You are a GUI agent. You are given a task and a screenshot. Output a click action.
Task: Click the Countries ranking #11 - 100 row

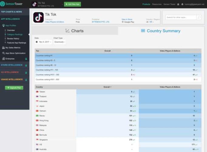point(118,70)
